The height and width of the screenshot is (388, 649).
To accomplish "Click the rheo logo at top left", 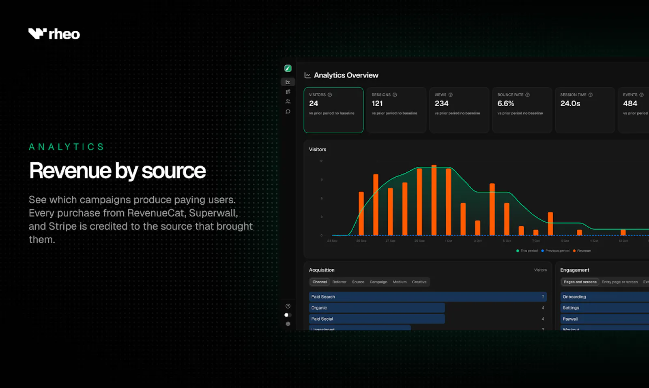I will 54,34.
